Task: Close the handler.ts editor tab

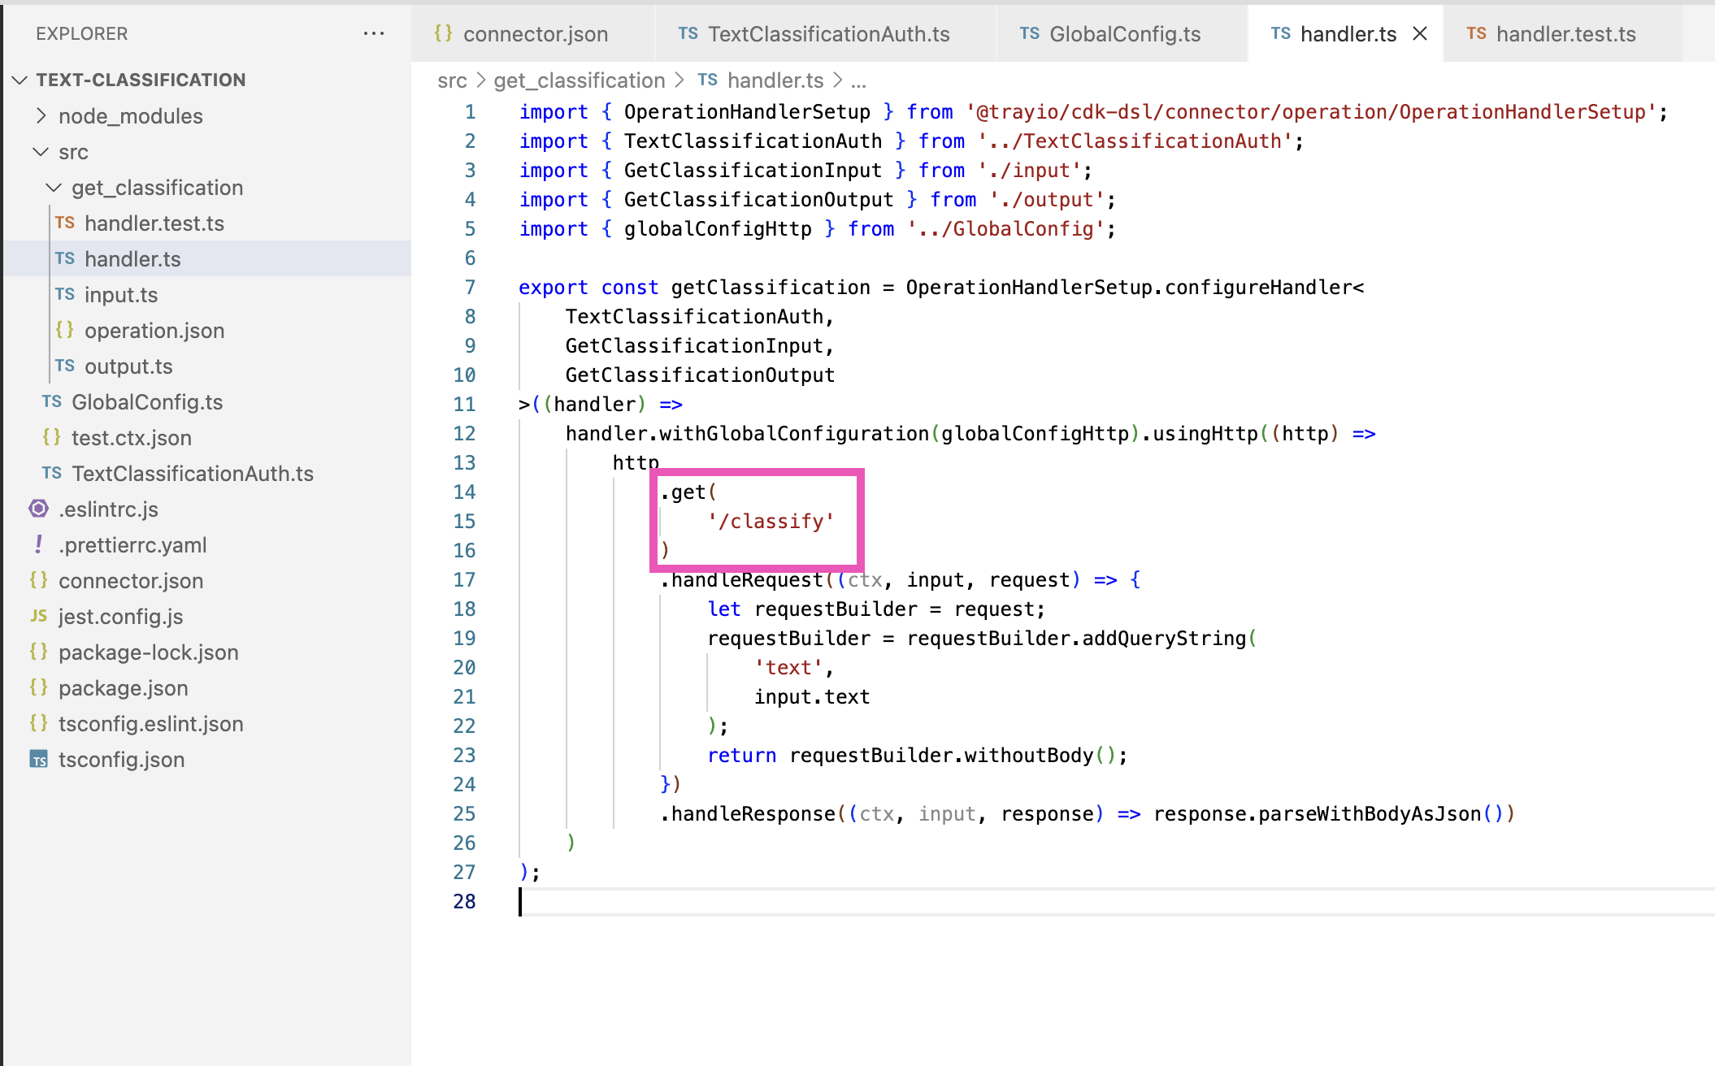Action: [x=1420, y=33]
